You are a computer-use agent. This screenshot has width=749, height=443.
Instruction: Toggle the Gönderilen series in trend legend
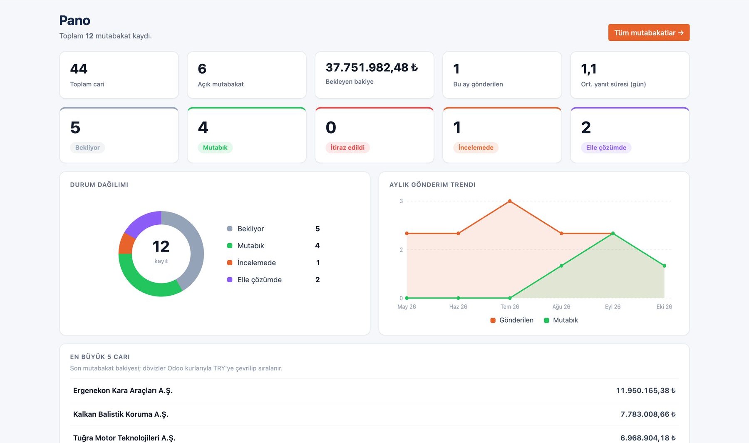click(x=512, y=320)
